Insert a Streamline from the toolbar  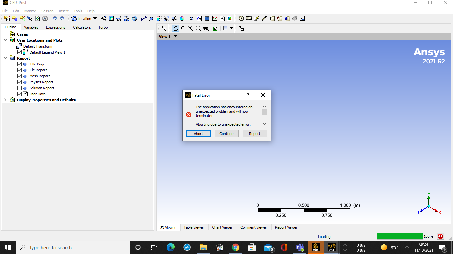119,19
